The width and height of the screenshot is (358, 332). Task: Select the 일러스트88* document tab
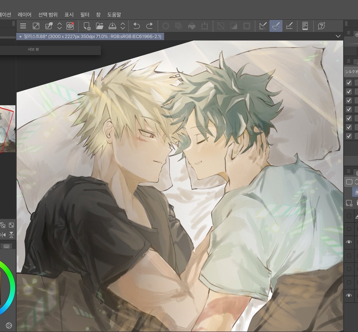click(90, 36)
